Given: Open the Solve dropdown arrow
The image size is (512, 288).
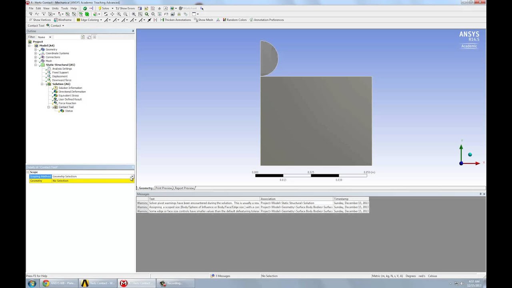Looking at the screenshot, I should tap(112, 8).
